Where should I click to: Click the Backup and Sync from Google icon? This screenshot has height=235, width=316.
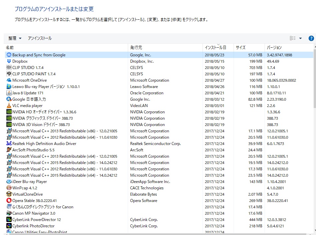coord(9,55)
